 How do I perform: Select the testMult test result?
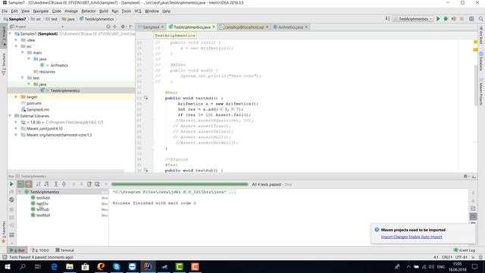coord(43,215)
